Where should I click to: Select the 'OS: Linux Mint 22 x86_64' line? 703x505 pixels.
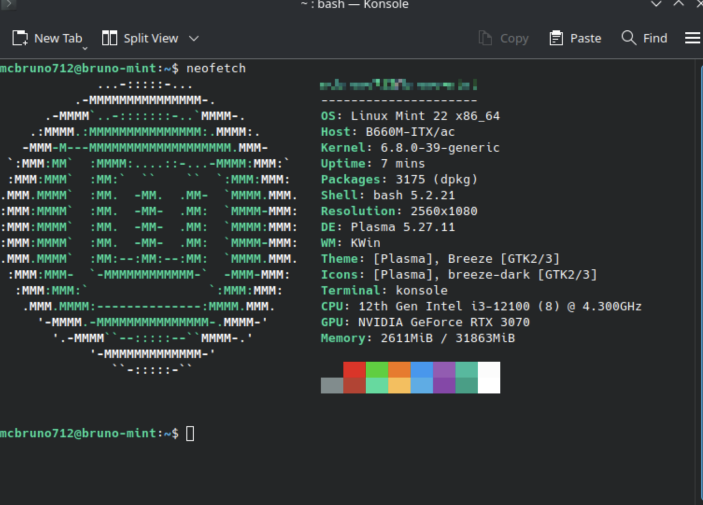tap(410, 116)
